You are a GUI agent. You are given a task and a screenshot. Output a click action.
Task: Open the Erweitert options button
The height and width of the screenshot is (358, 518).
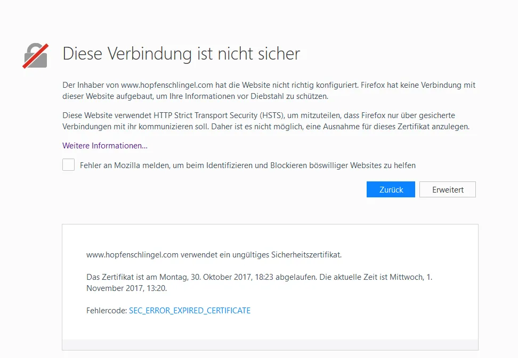pyautogui.click(x=448, y=189)
